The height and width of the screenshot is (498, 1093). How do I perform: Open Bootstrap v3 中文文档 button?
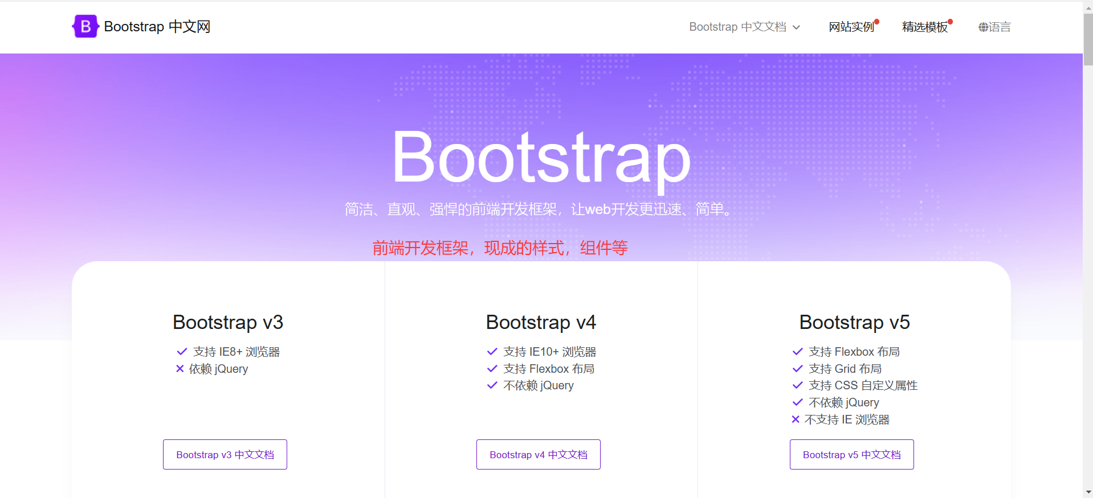(225, 454)
